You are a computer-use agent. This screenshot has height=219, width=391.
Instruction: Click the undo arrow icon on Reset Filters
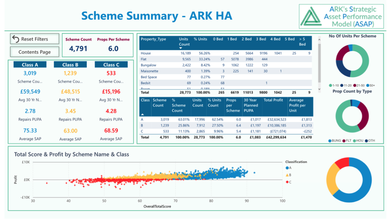pyautogui.click(x=16, y=39)
